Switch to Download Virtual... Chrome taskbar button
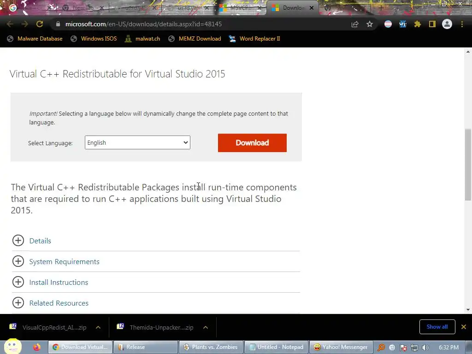 click(80, 347)
